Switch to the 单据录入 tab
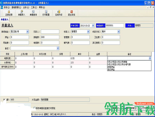This screenshot has width=155, height=117. [x=5, y=19]
